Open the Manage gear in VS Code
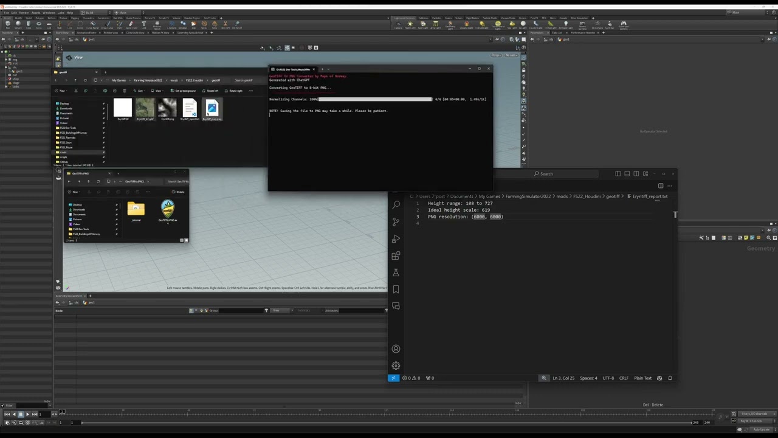Viewport: 778px width, 438px height. tap(396, 366)
